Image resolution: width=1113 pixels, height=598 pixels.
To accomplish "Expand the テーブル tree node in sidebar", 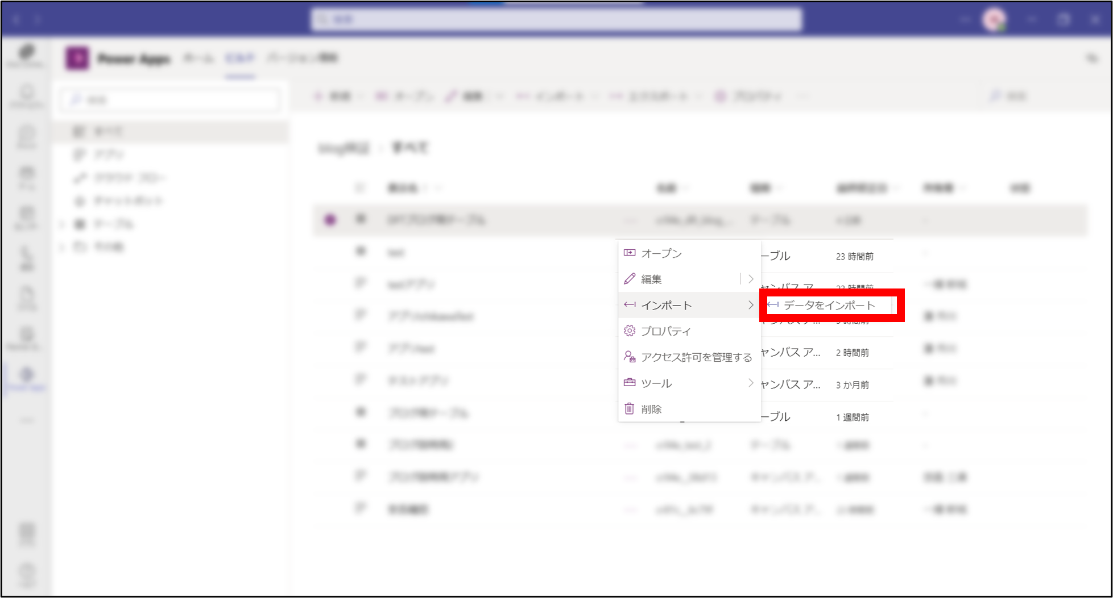I will click(x=62, y=224).
